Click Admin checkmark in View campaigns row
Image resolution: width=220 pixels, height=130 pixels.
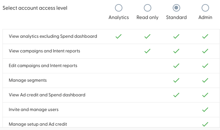click(x=205, y=51)
